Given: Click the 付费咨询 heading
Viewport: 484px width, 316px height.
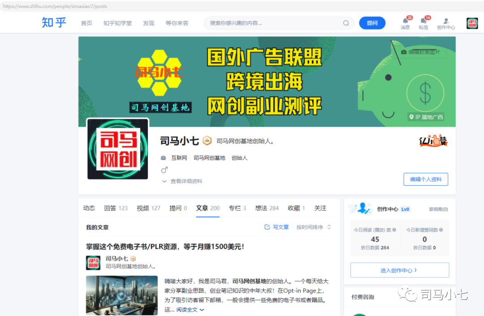Looking at the screenshot, I should pyautogui.click(x=363, y=297).
